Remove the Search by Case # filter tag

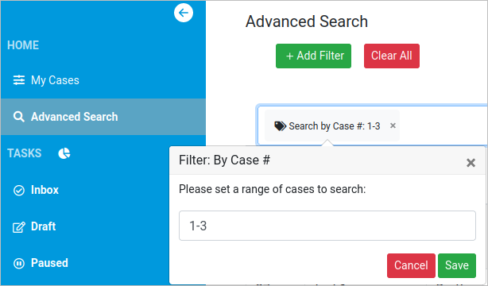(x=393, y=126)
